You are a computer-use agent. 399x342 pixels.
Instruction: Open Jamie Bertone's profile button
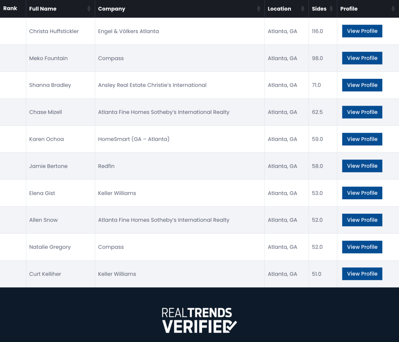pyautogui.click(x=362, y=166)
